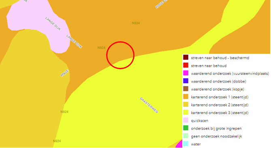
Task: Click the bright red 'streven naar behoud' swatch
Action: pyautogui.click(x=186, y=65)
